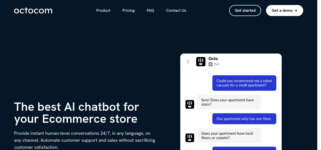This screenshot has width=321, height=150.
Task: Open the Product menu item
Action: pyautogui.click(x=103, y=10)
